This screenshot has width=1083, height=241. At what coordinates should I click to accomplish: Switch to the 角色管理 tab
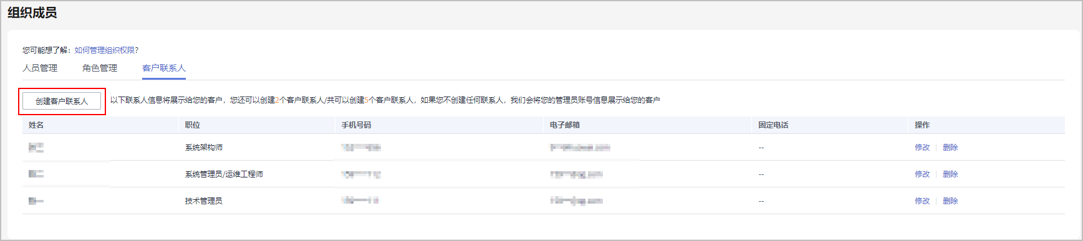pos(100,68)
